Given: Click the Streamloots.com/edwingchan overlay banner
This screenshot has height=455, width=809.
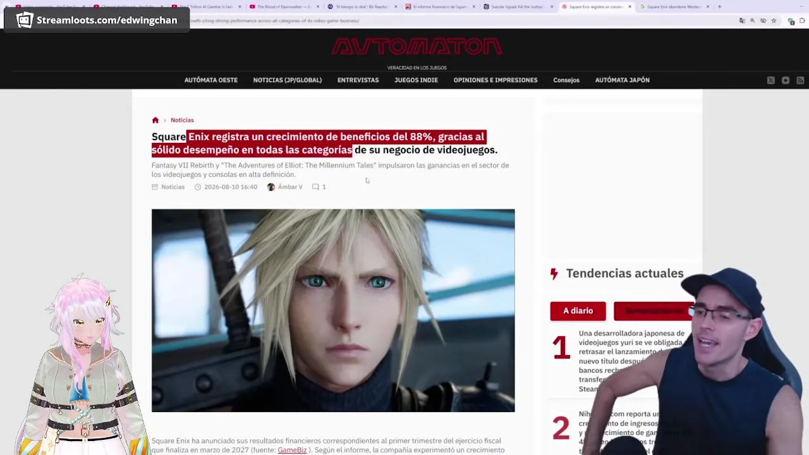Looking at the screenshot, I should 97,20.
